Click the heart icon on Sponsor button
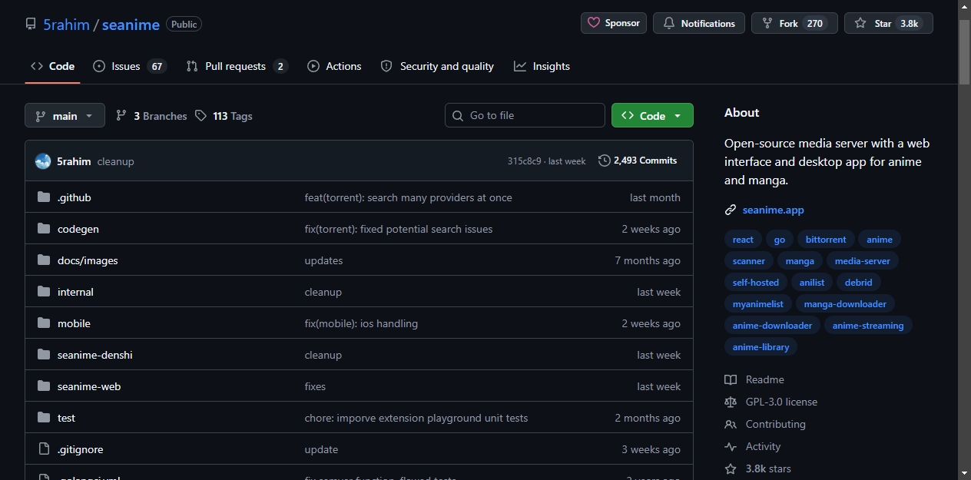 coord(593,23)
